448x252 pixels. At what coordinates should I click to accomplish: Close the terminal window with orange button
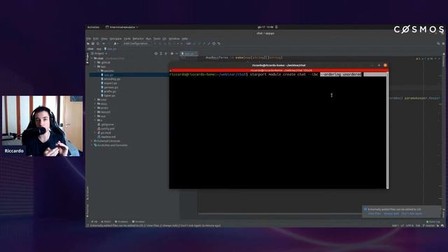385,65
